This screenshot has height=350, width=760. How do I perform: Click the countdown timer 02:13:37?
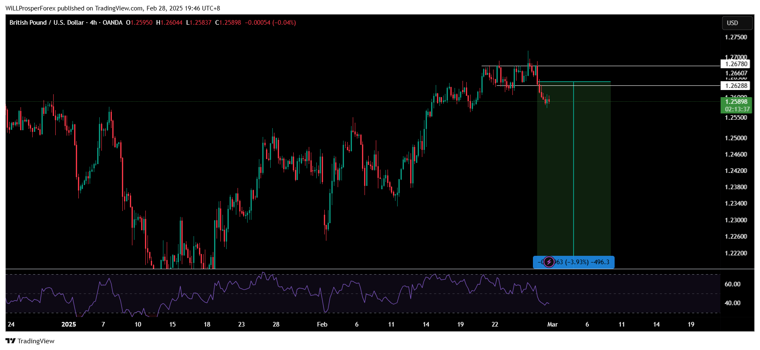tap(737, 109)
